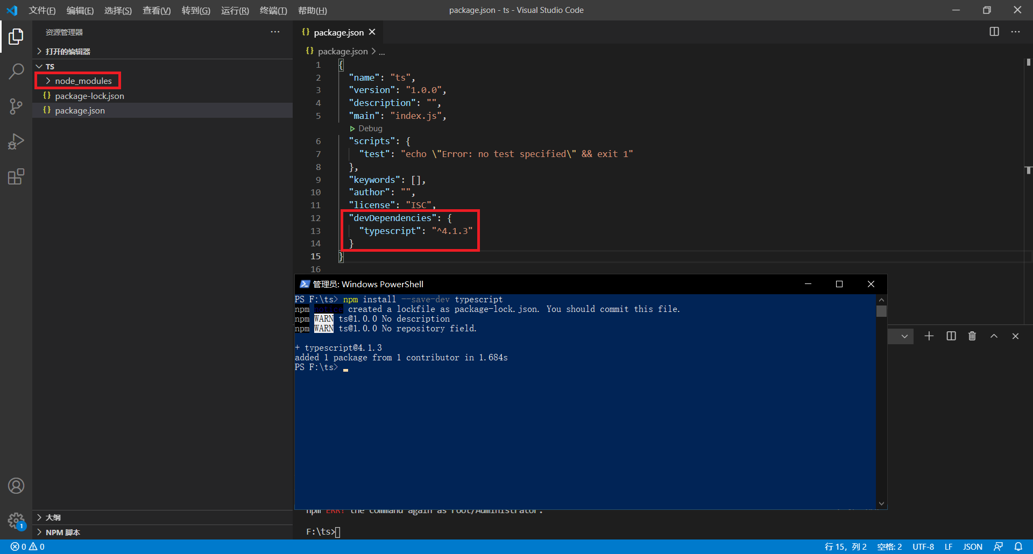Minimize the PowerShell window
This screenshot has width=1033, height=554.
point(808,284)
